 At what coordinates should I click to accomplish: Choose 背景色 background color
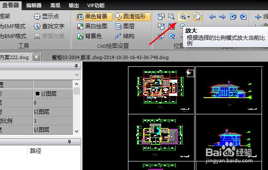point(89,36)
